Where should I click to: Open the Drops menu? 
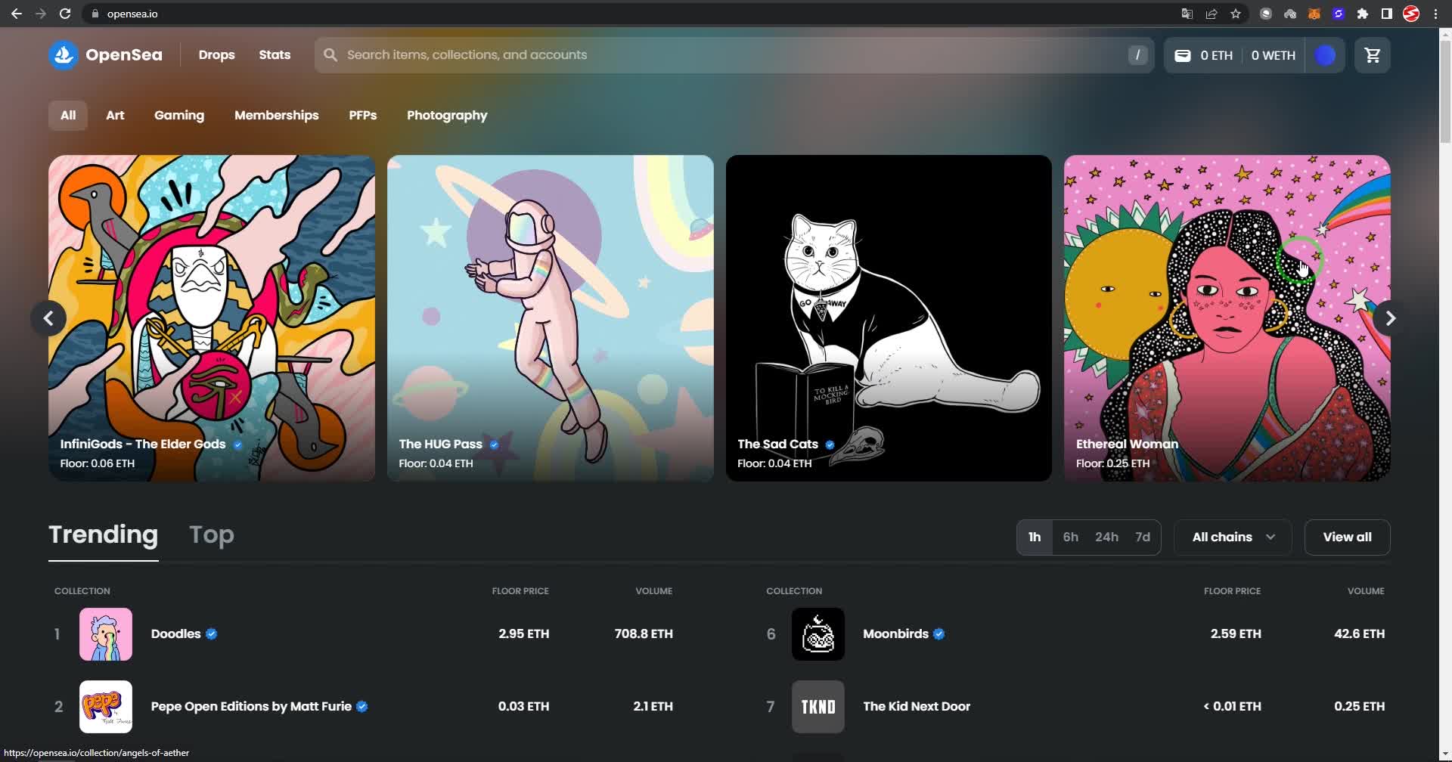[216, 55]
